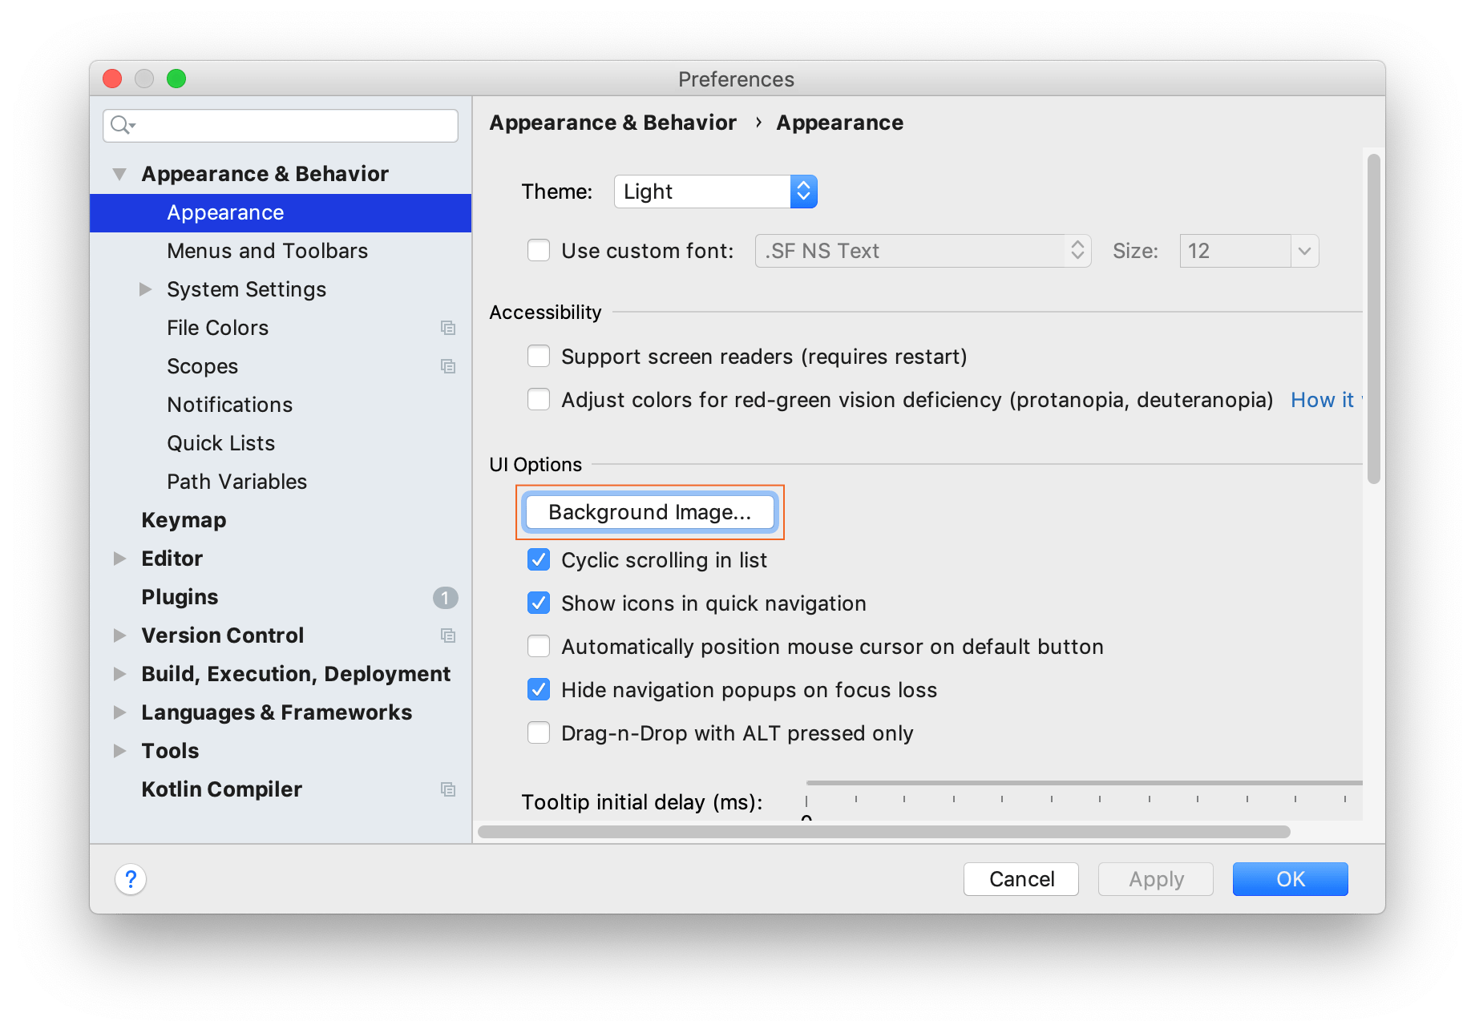
Task: Open the help question mark icon
Action: (131, 878)
